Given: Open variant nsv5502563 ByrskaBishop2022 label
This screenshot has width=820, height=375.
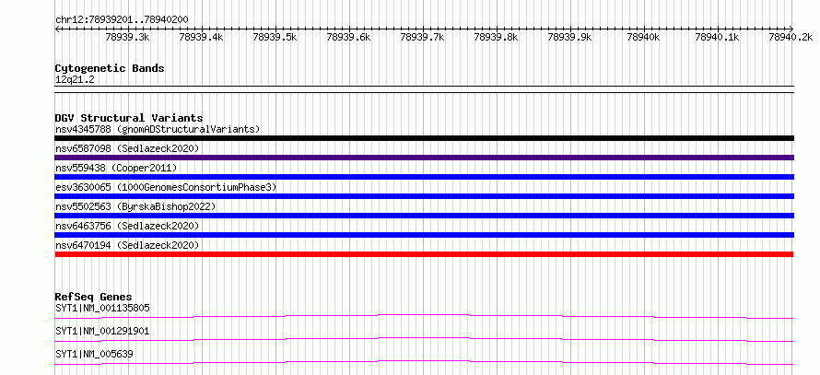Looking at the screenshot, I should click(x=135, y=206).
